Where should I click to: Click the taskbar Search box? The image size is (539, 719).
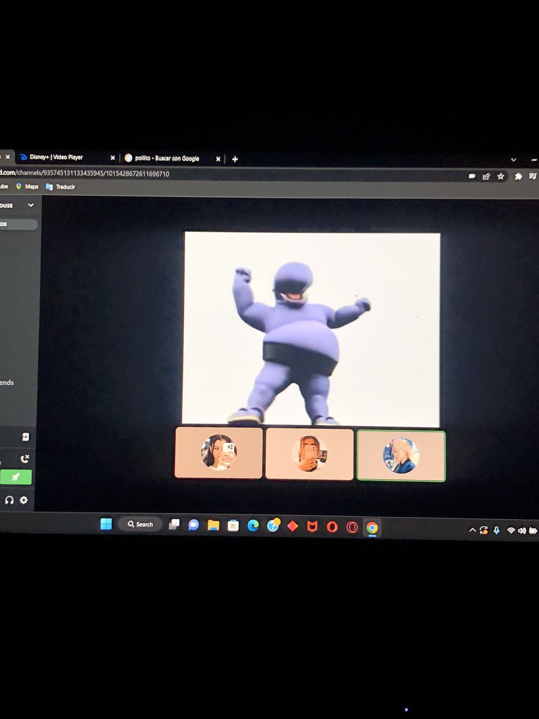[x=140, y=524]
